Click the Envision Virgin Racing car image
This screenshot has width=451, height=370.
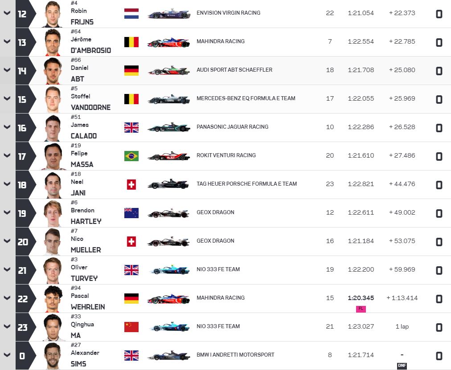[x=168, y=14]
